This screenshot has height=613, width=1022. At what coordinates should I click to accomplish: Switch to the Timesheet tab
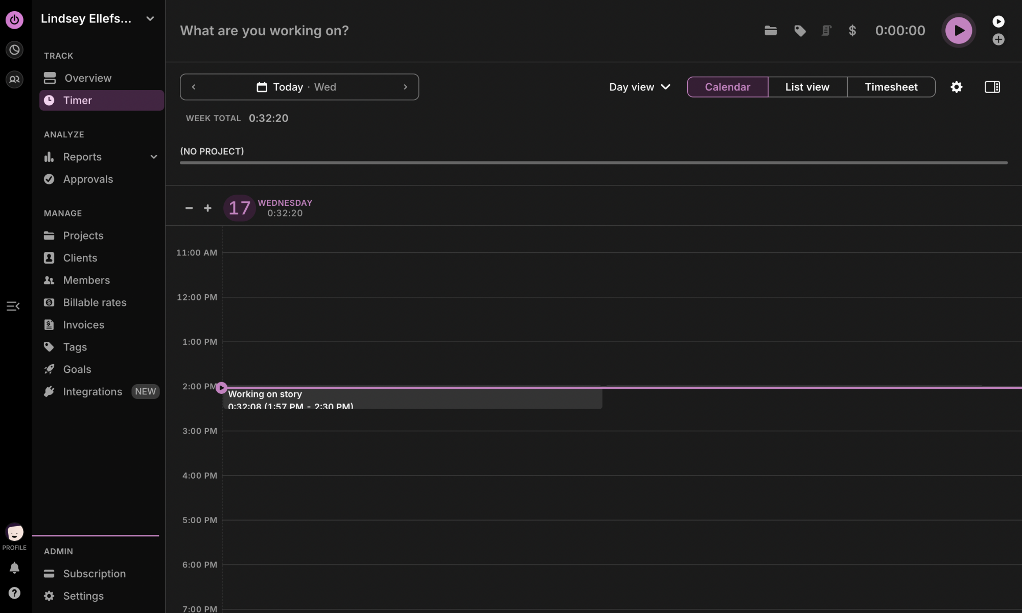pos(891,87)
